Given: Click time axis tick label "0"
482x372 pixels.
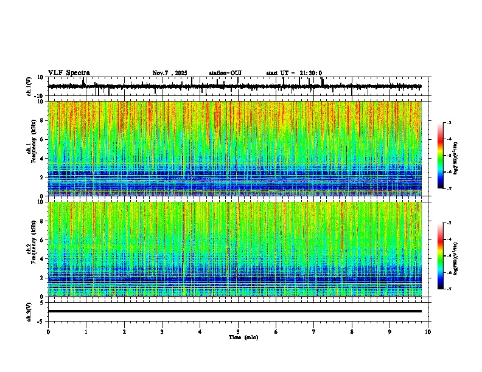Looking at the screenshot, I should pos(48,332).
